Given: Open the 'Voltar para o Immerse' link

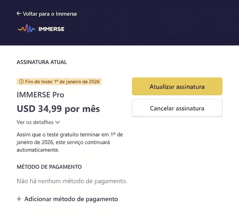Looking at the screenshot, I should [x=47, y=14].
